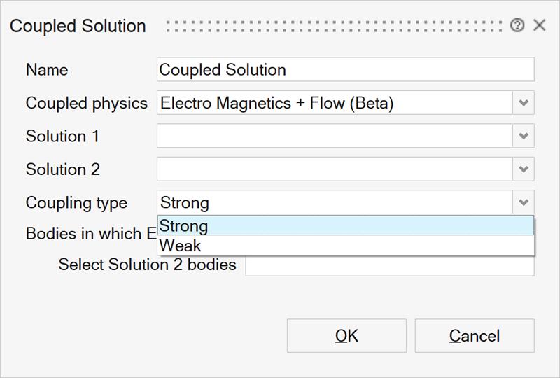Image resolution: width=560 pixels, height=378 pixels.
Task: Click the Select Solution 2 bodies field
Action: point(389,267)
